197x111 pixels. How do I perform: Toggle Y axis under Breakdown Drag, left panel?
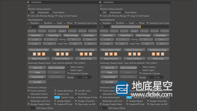tap(86, 54)
